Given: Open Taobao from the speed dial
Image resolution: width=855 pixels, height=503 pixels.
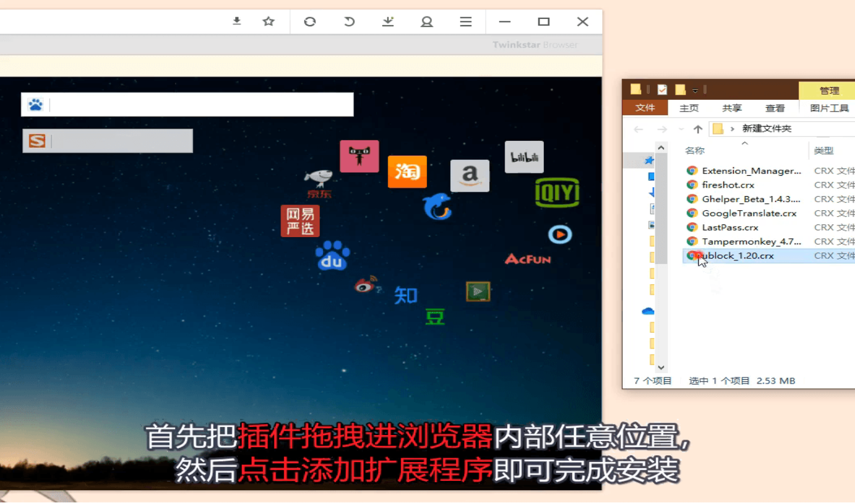Looking at the screenshot, I should click(x=407, y=172).
